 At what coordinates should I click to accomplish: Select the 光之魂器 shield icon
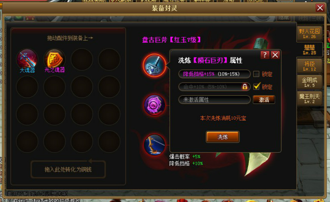pyautogui.click(x=55, y=59)
